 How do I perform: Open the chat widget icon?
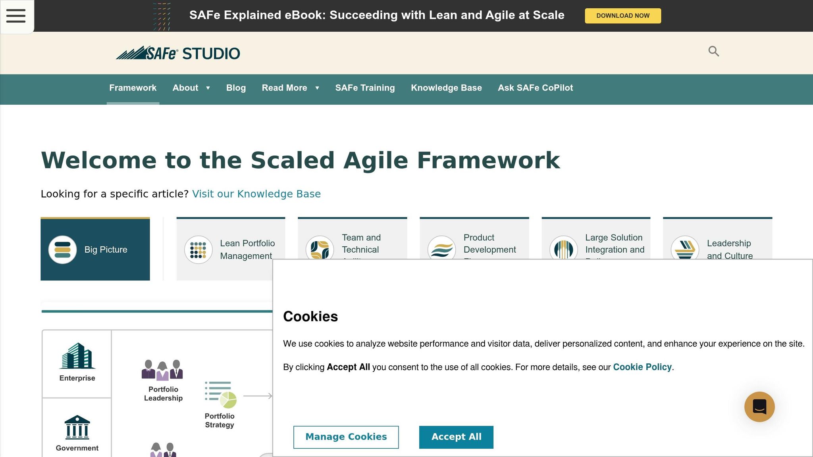(x=759, y=407)
